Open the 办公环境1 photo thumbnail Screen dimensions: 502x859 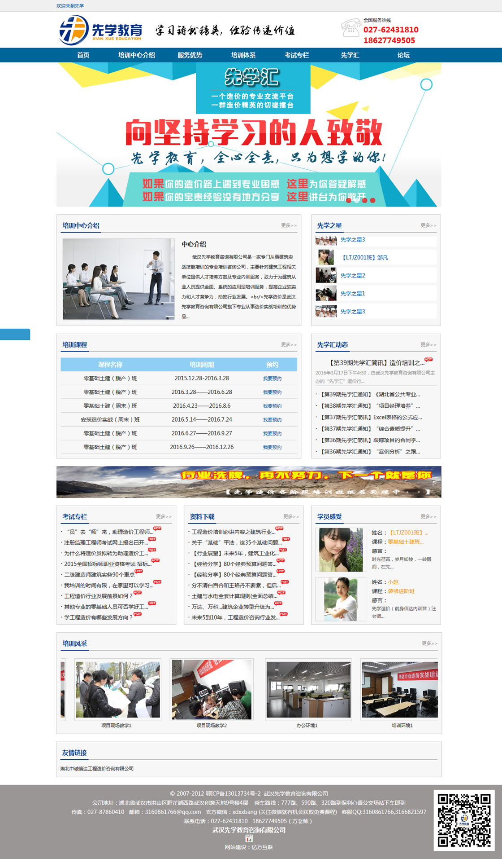click(308, 690)
